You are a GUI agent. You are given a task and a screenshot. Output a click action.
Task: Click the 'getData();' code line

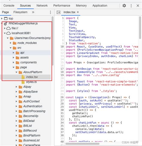click(x=80, y=113)
